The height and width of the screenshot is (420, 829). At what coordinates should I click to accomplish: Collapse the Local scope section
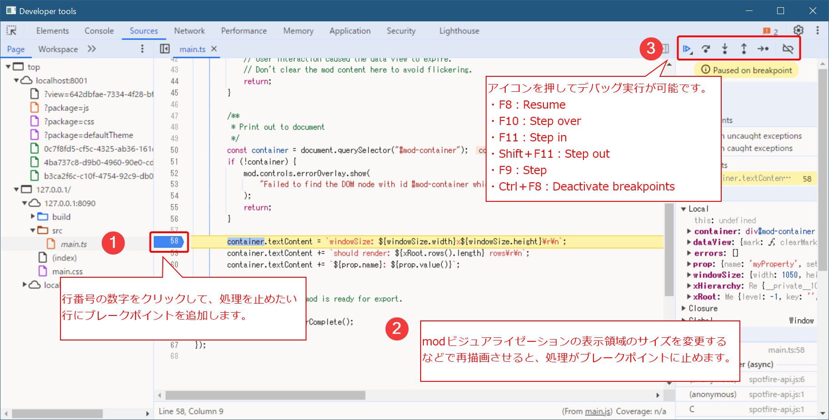click(x=683, y=209)
